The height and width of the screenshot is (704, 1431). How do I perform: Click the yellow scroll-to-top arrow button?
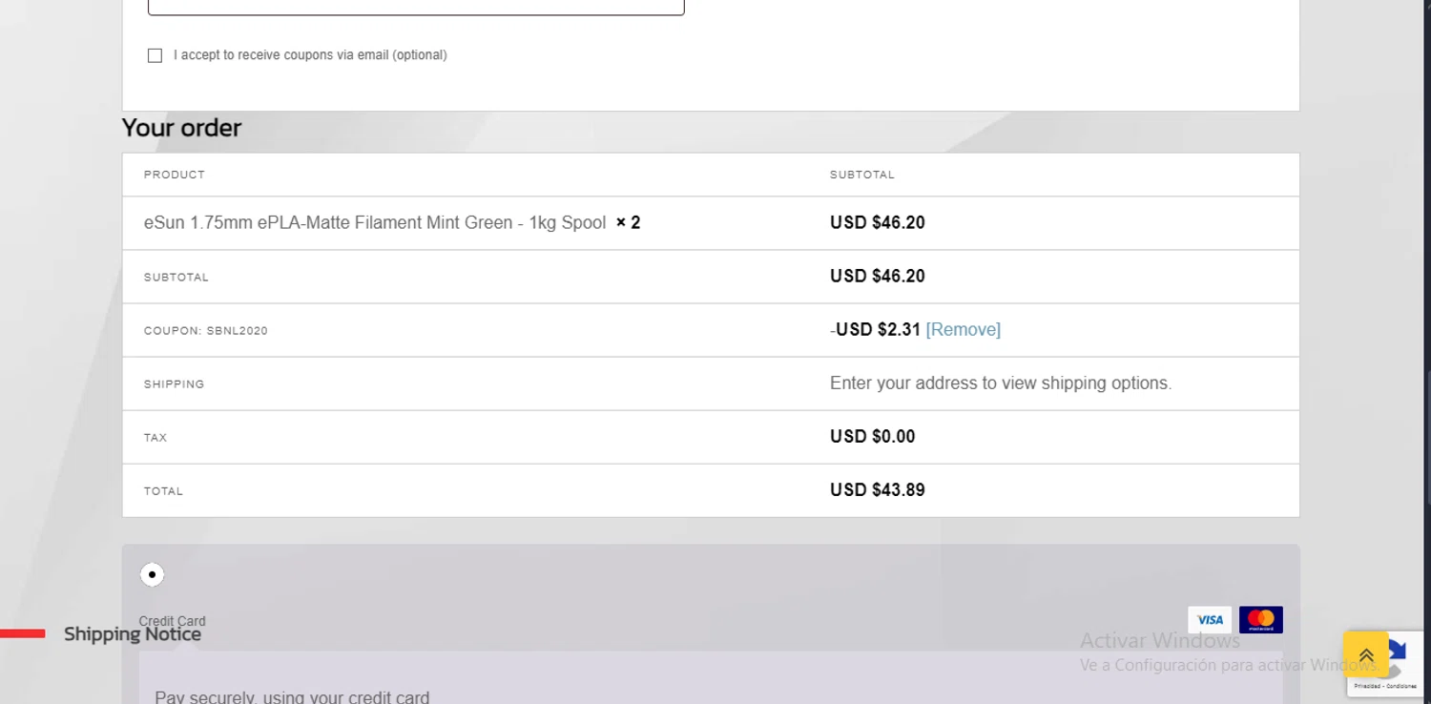pos(1366,655)
